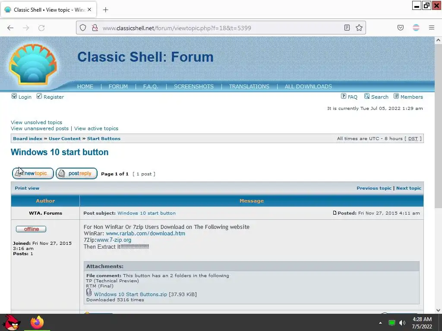This screenshot has width=442, height=331.
Task: Click the offline status badge
Action: pos(31,229)
